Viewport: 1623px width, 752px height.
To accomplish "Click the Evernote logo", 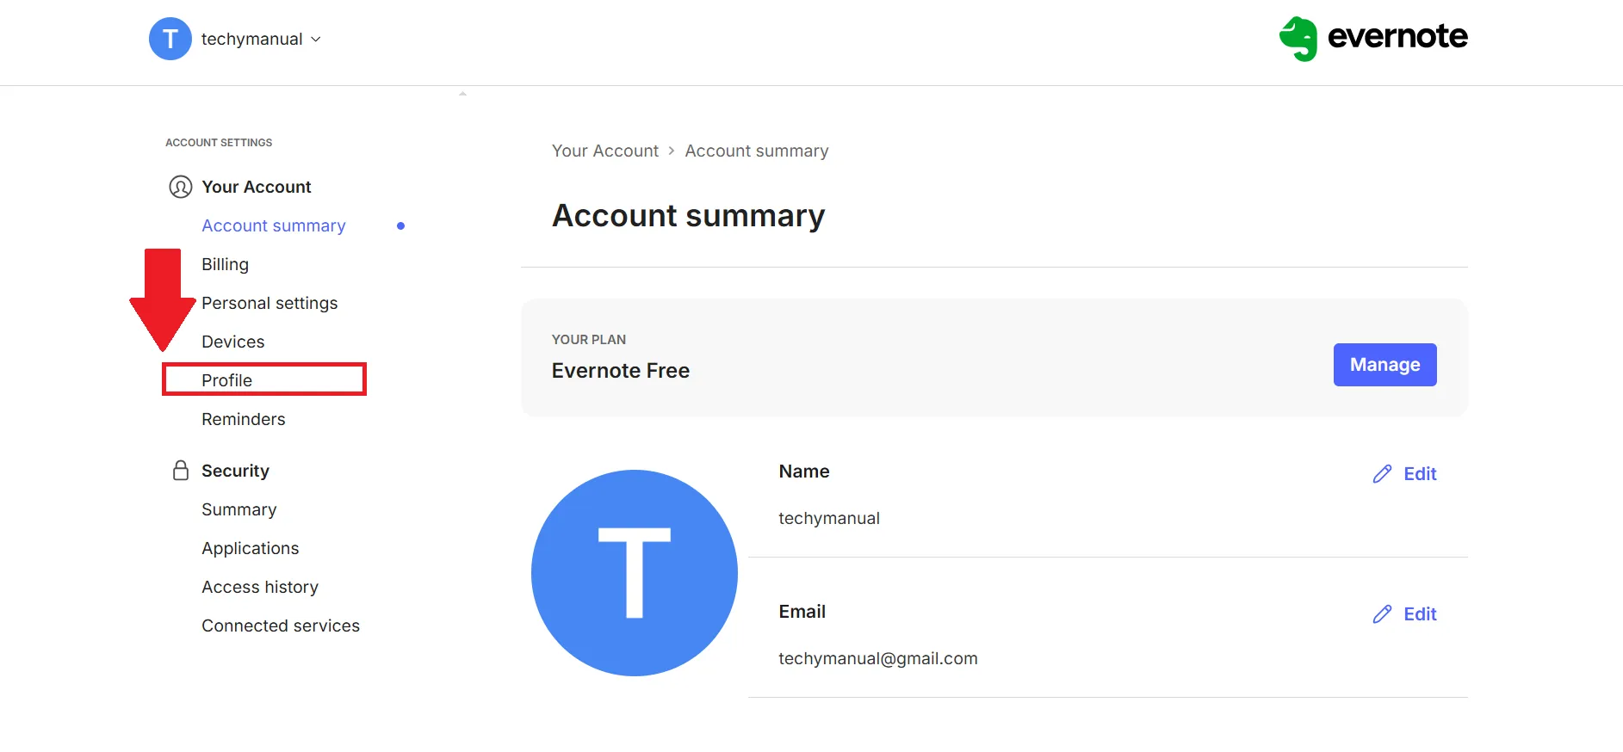I will click(1372, 38).
